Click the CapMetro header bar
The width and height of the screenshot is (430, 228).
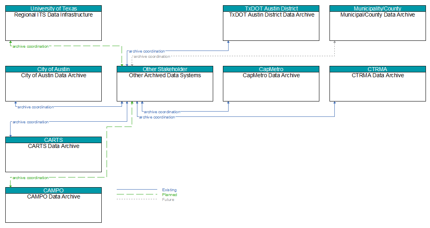coord(271,69)
